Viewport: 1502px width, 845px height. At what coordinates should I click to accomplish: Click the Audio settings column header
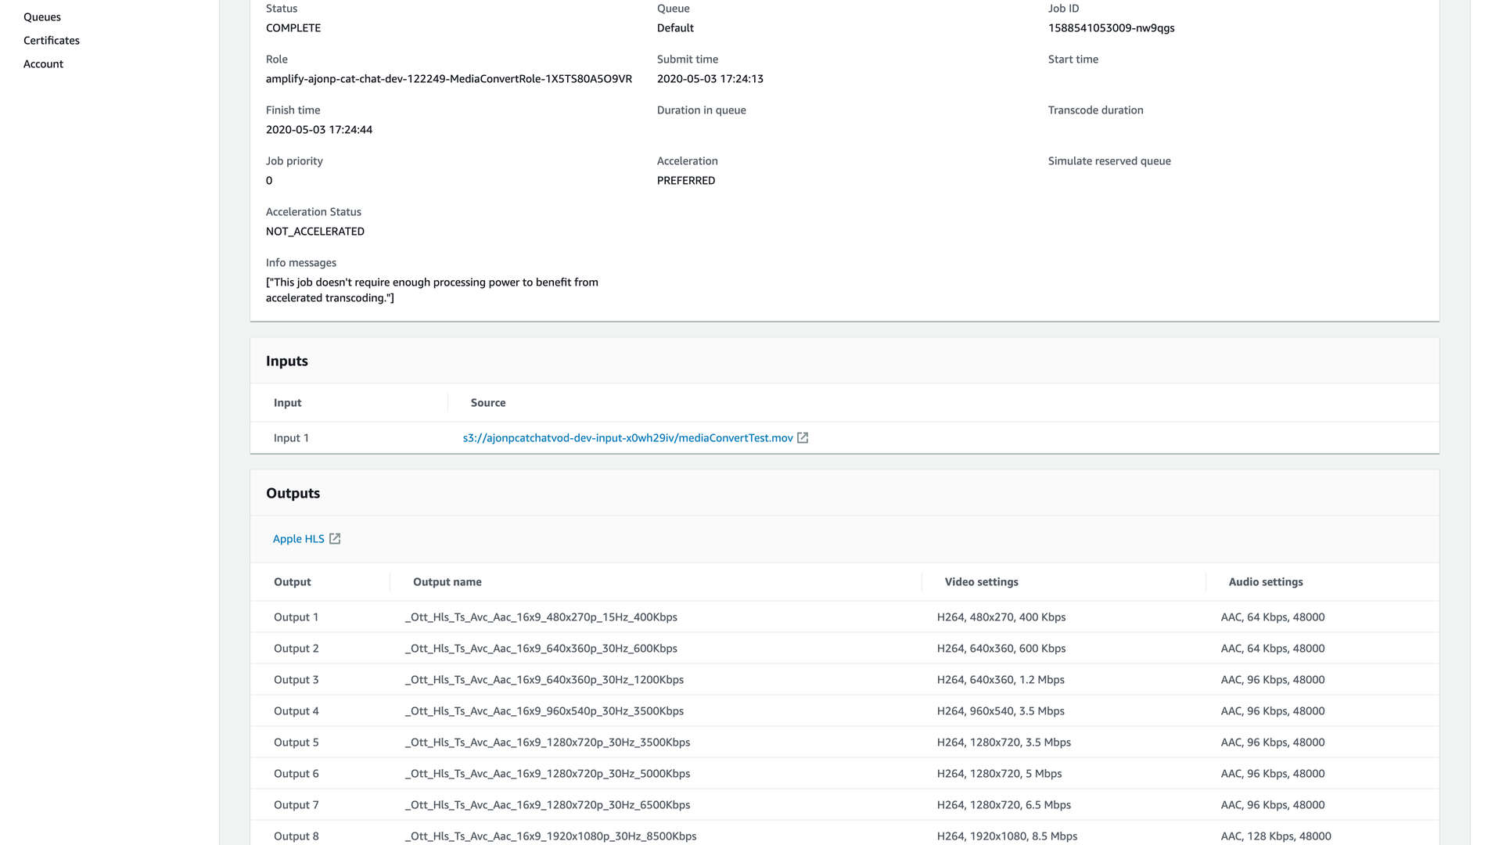tap(1265, 582)
